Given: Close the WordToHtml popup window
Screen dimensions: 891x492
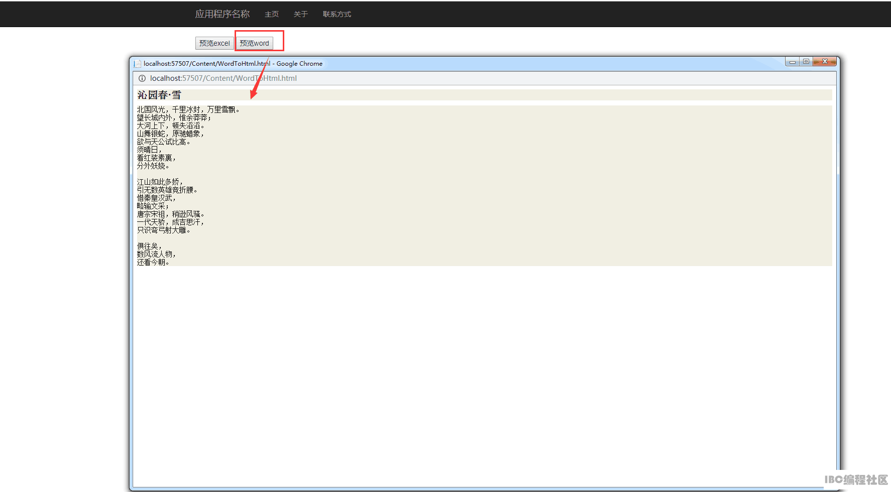Looking at the screenshot, I should click(825, 62).
